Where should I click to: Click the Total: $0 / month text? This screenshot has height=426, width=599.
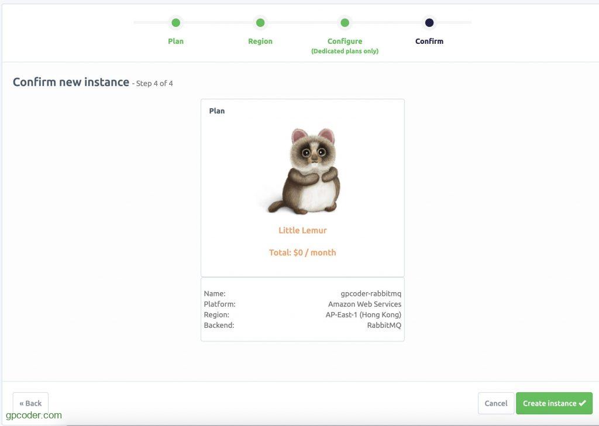click(x=302, y=252)
